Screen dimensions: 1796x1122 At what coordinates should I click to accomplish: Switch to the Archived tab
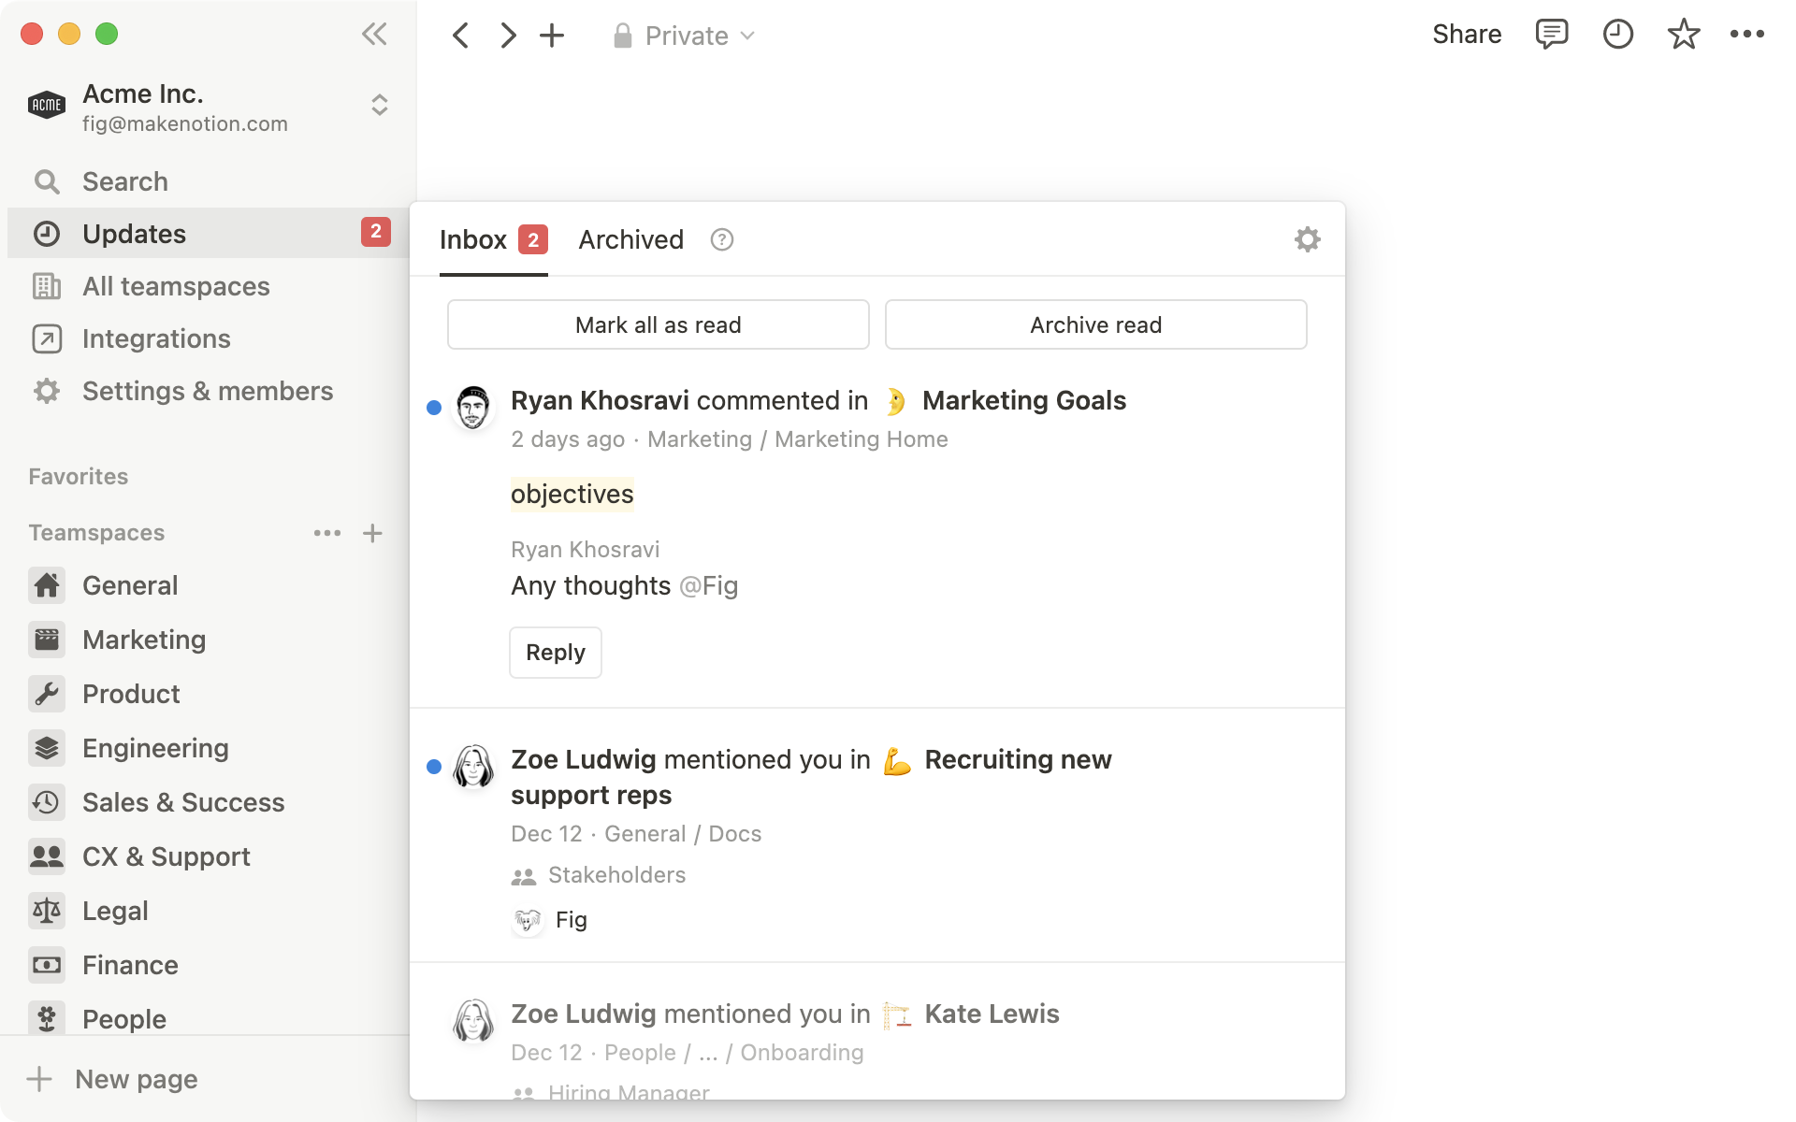630,240
